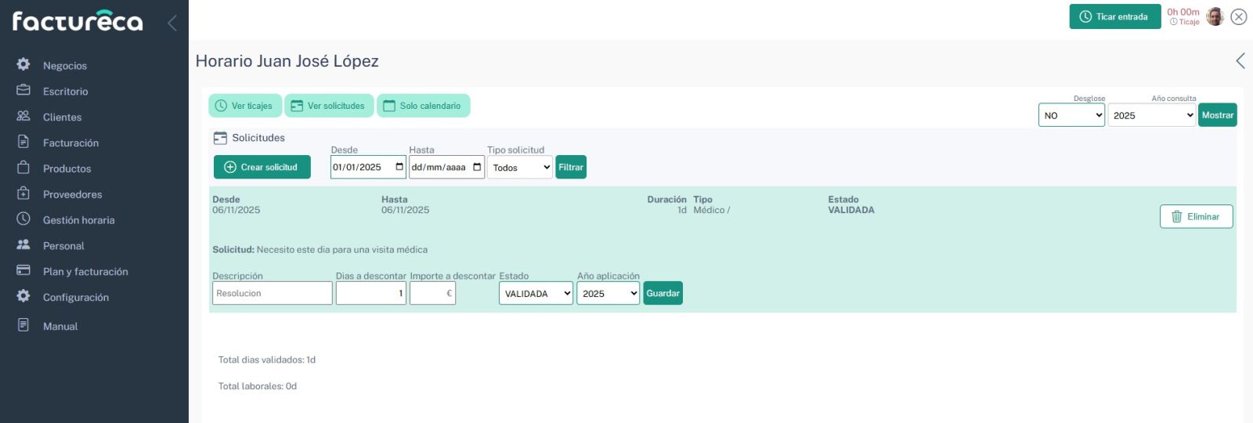Image resolution: width=1253 pixels, height=423 pixels.
Task: Click the circled X icon at top right
Action: click(x=1238, y=16)
